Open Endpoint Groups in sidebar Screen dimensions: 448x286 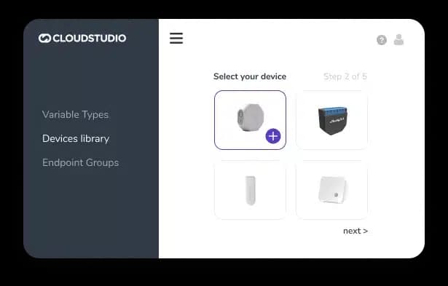(81, 163)
